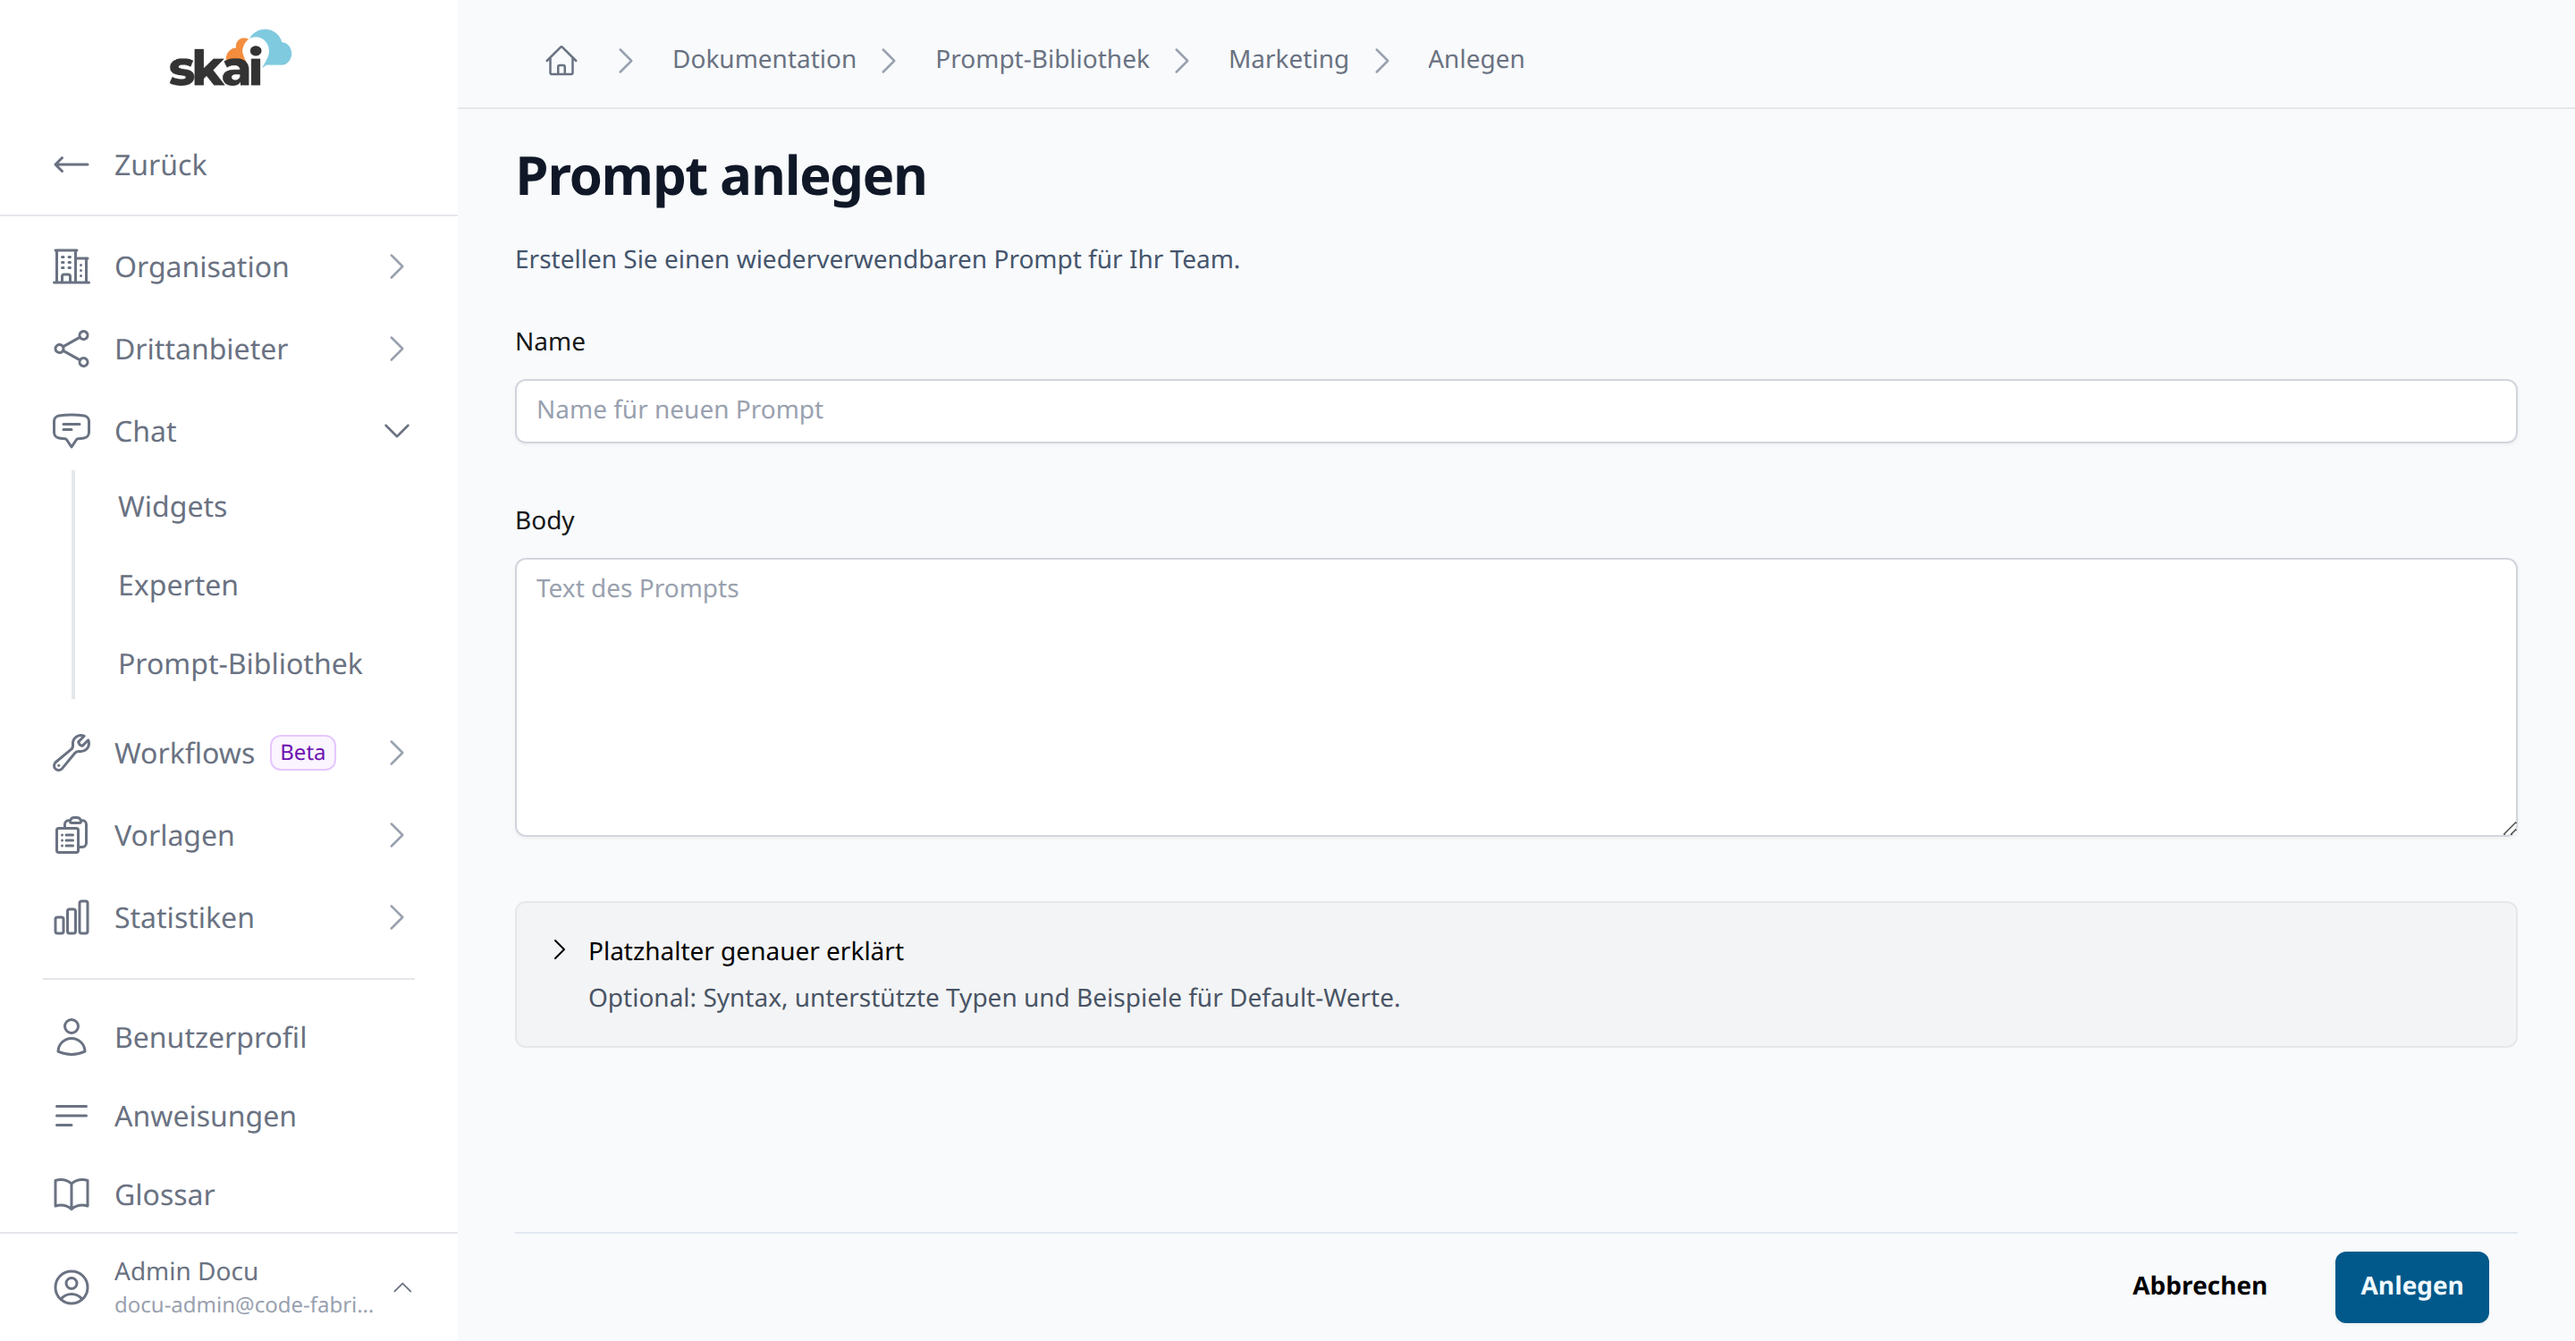Expand the Workflows menu chevron

click(397, 753)
